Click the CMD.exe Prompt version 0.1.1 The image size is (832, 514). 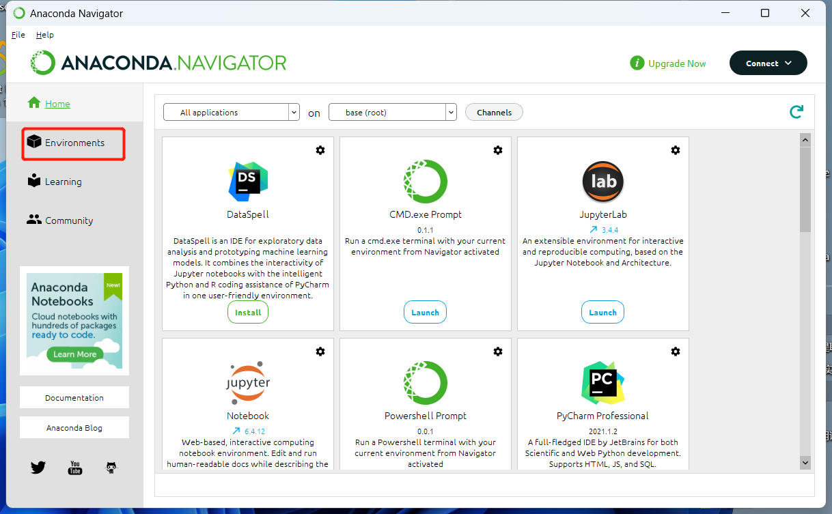pyautogui.click(x=426, y=230)
